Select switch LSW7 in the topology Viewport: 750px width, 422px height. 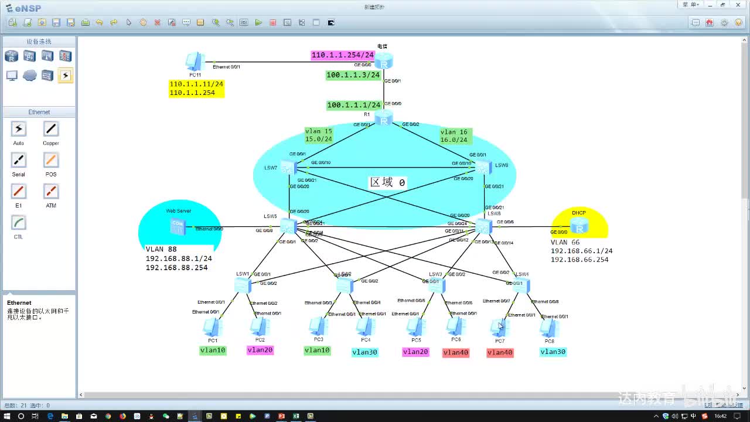[288, 168]
